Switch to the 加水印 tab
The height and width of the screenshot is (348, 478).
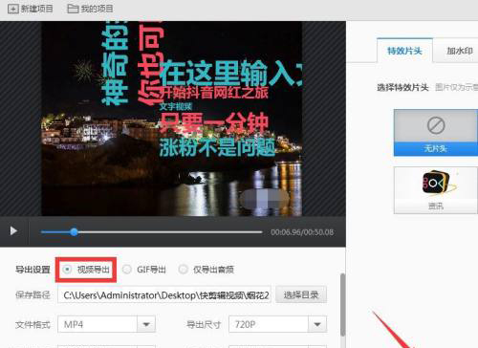[459, 51]
